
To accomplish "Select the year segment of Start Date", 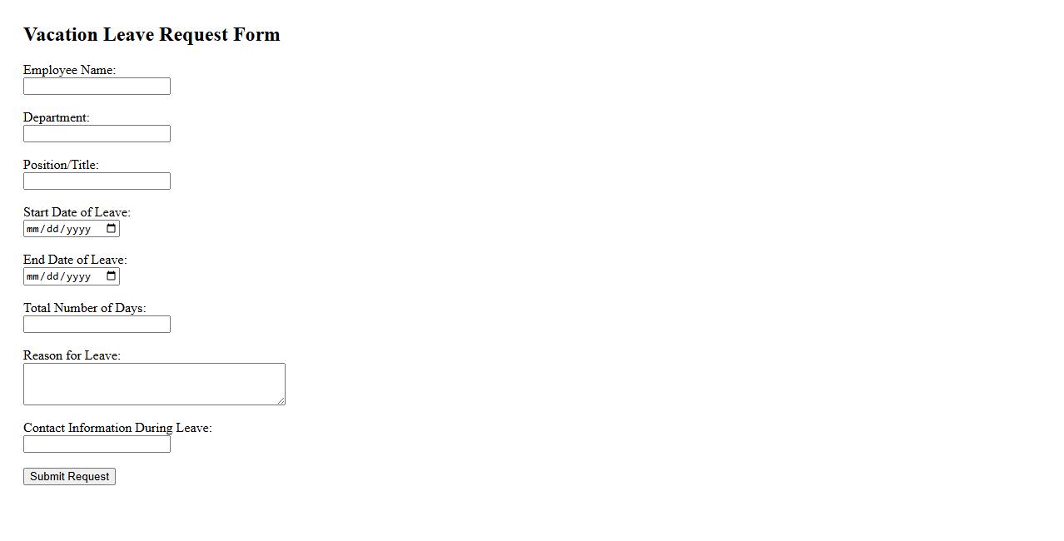I will pyautogui.click(x=78, y=229).
